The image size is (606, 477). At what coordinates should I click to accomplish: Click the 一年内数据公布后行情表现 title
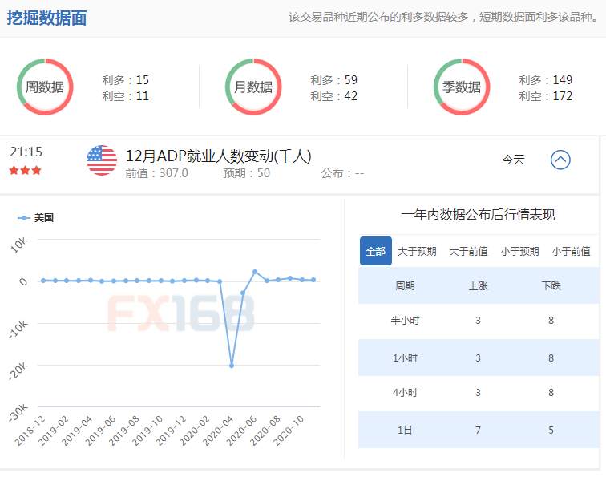coord(478,214)
